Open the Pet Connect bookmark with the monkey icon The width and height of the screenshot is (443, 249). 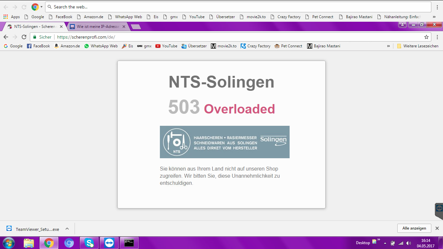click(288, 46)
